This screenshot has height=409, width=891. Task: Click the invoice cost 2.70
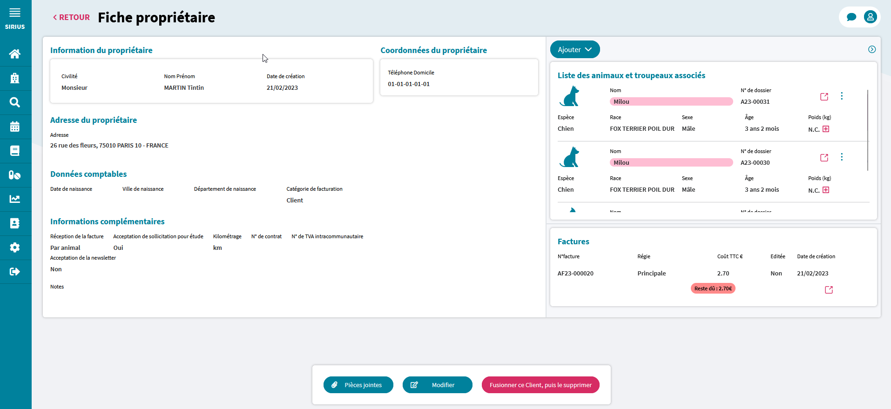point(723,274)
